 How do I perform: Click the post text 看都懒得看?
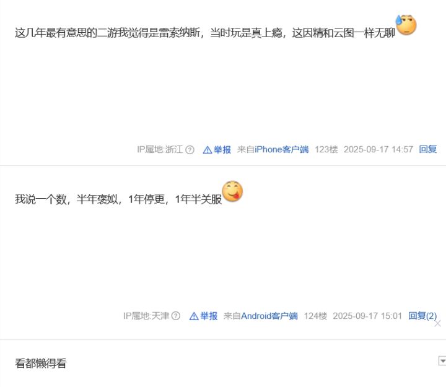click(41, 363)
